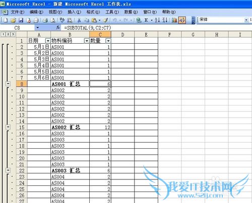Image resolution: width=252 pixels, height=203 pixels.
Task: Open the 窗口 menu
Action: [150, 12]
